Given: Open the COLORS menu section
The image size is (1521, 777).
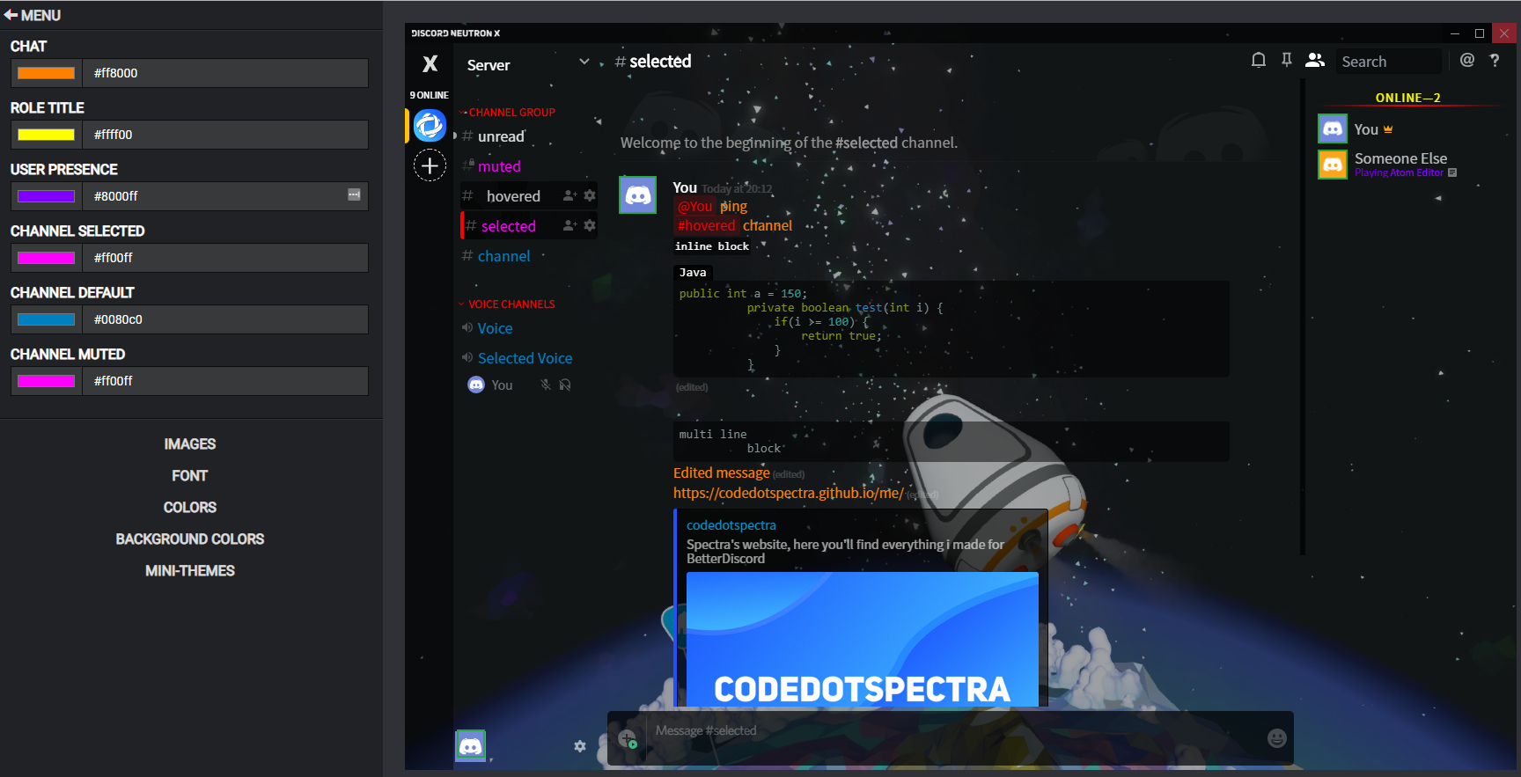Looking at the screenshot, I should pyautogui.click(x=190, y=508).
